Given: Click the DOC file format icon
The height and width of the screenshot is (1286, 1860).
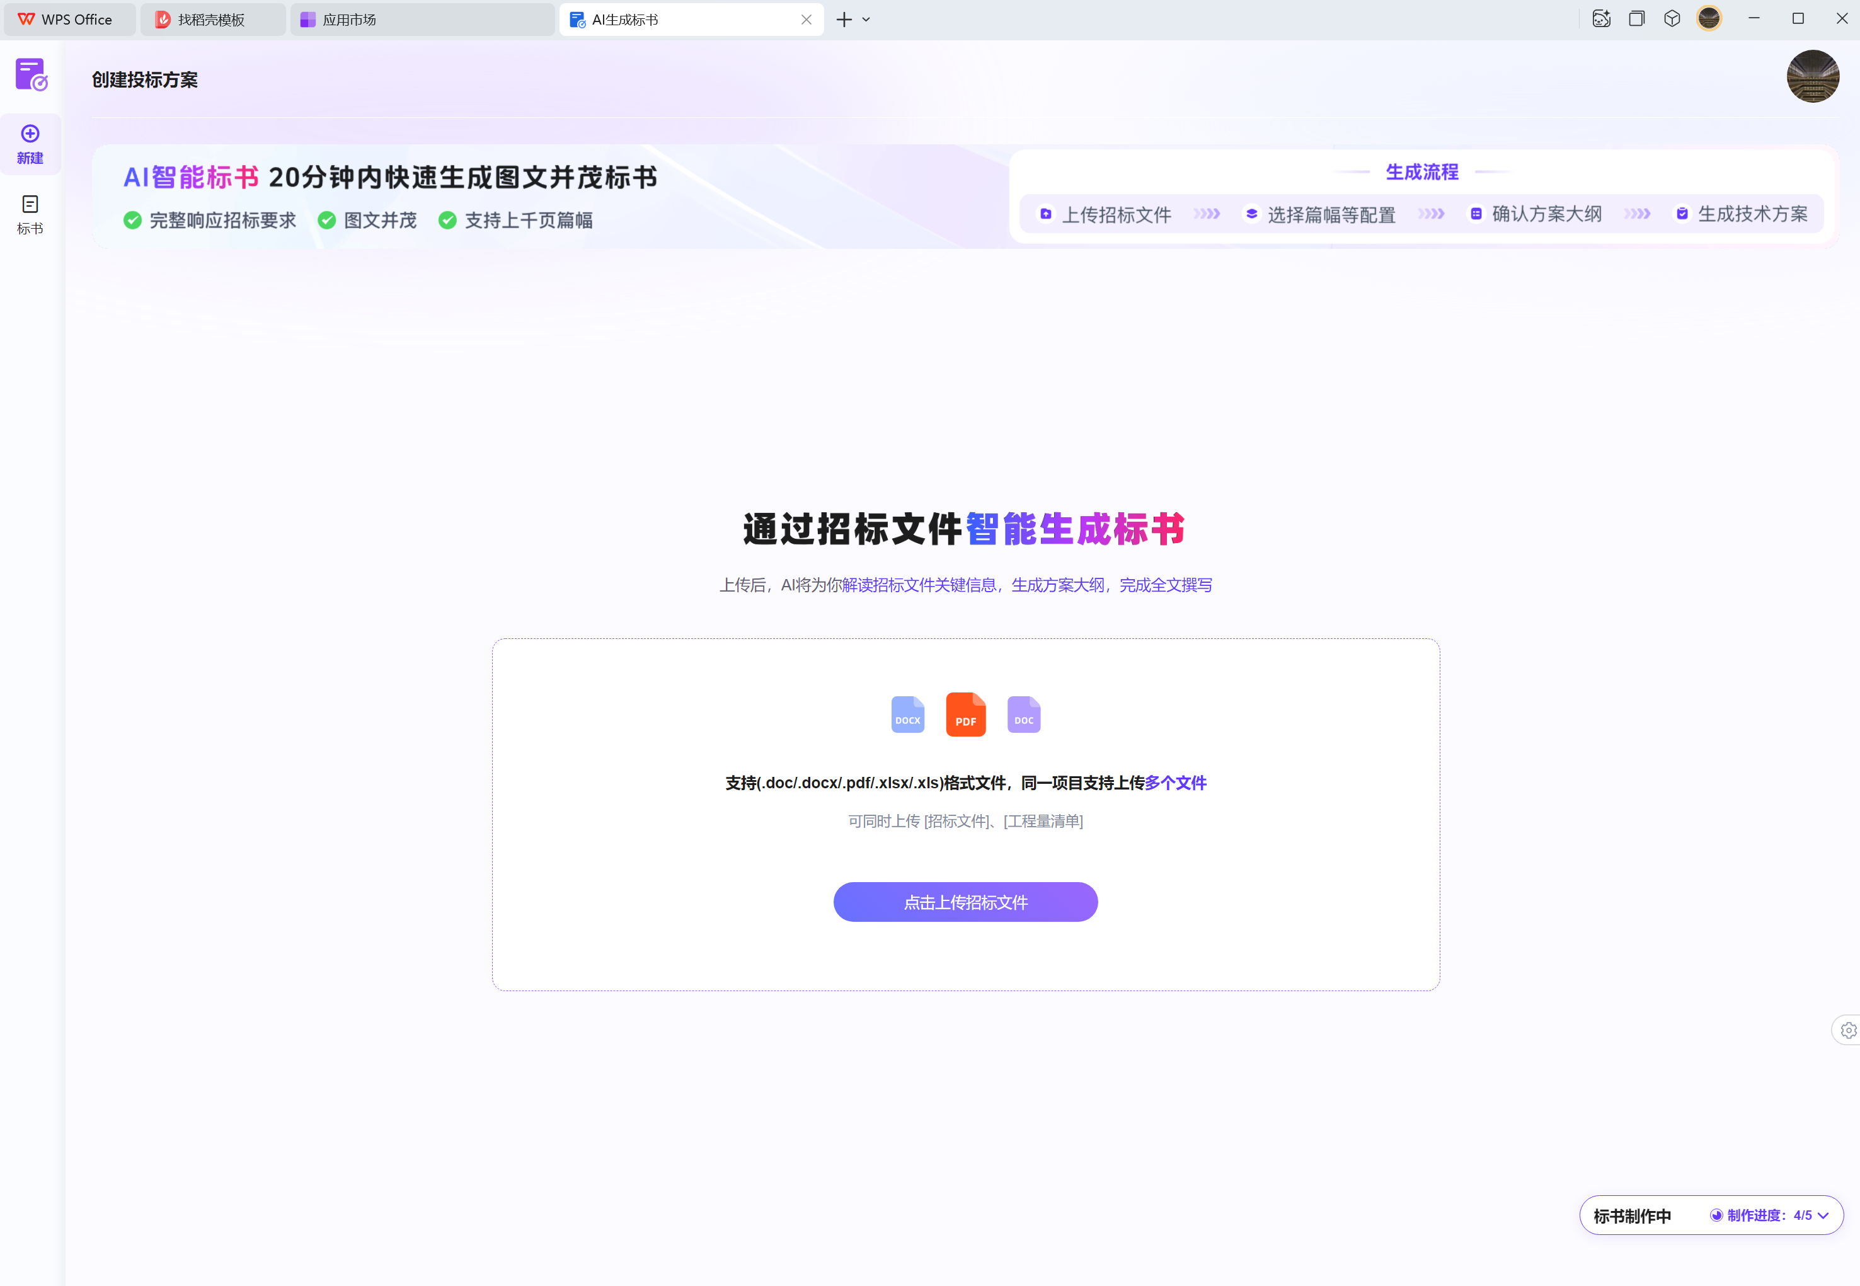Looking at the screenshot, I should pyautogui.click(x=1024, y=714).
